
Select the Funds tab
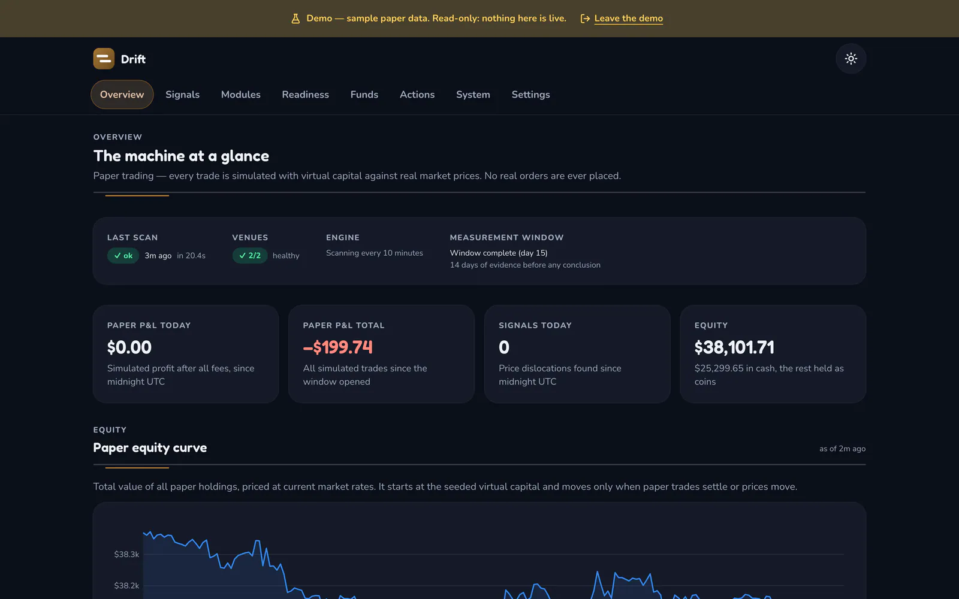pos(364,95)
